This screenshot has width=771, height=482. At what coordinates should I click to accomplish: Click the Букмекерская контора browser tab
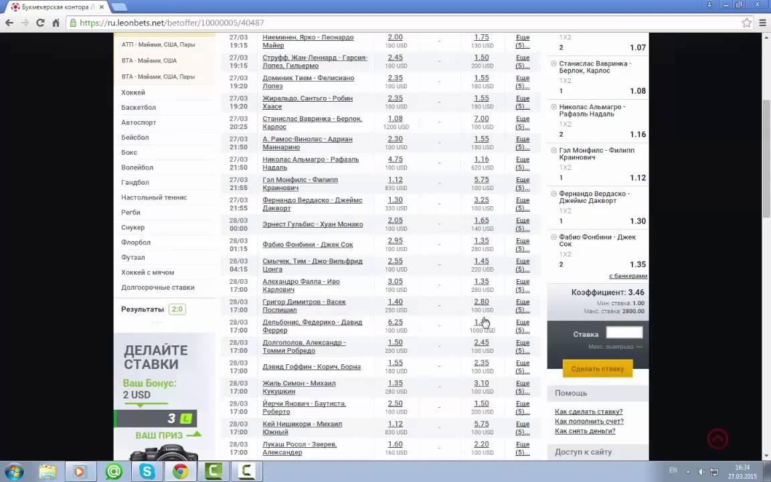(58, 7)
